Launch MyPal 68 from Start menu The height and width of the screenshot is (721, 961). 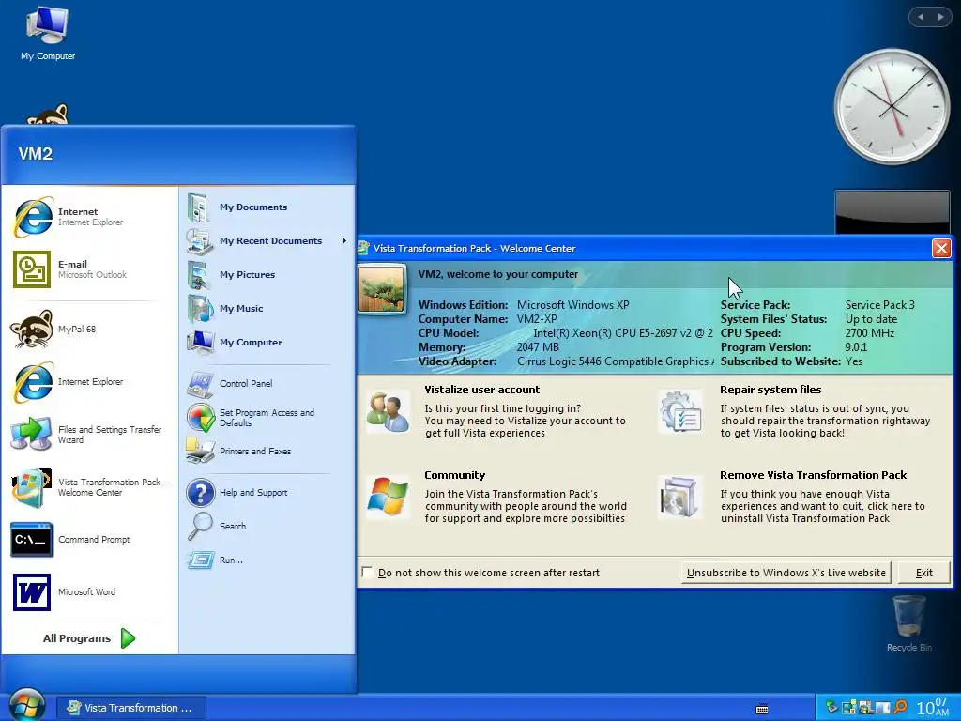coord(89,329)
